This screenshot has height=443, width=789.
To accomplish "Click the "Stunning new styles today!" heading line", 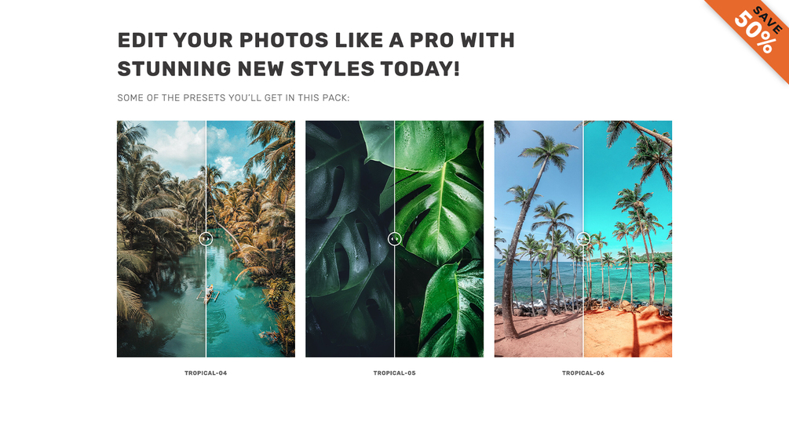I will [x=288, y=69].
